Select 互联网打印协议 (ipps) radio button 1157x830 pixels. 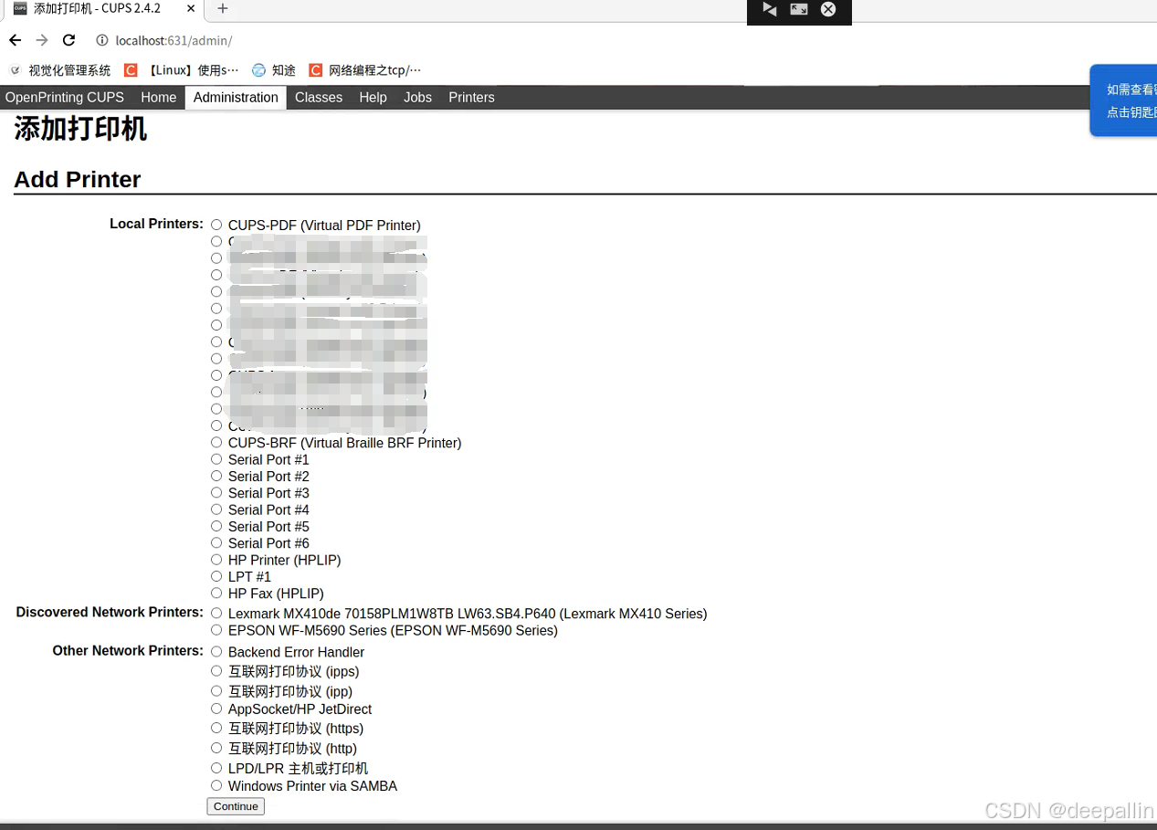tap(216, 671)
